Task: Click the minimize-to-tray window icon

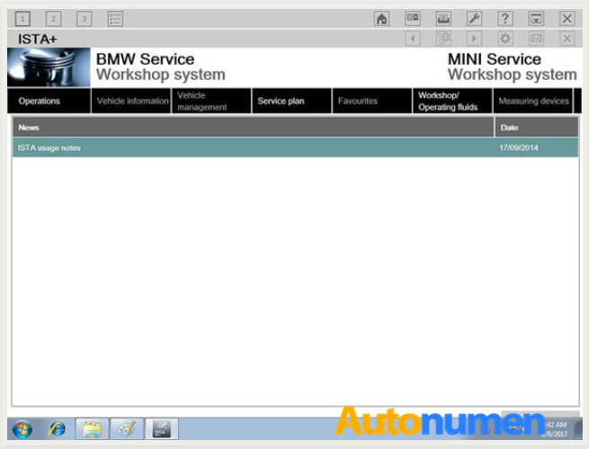Action: (536, 18)
